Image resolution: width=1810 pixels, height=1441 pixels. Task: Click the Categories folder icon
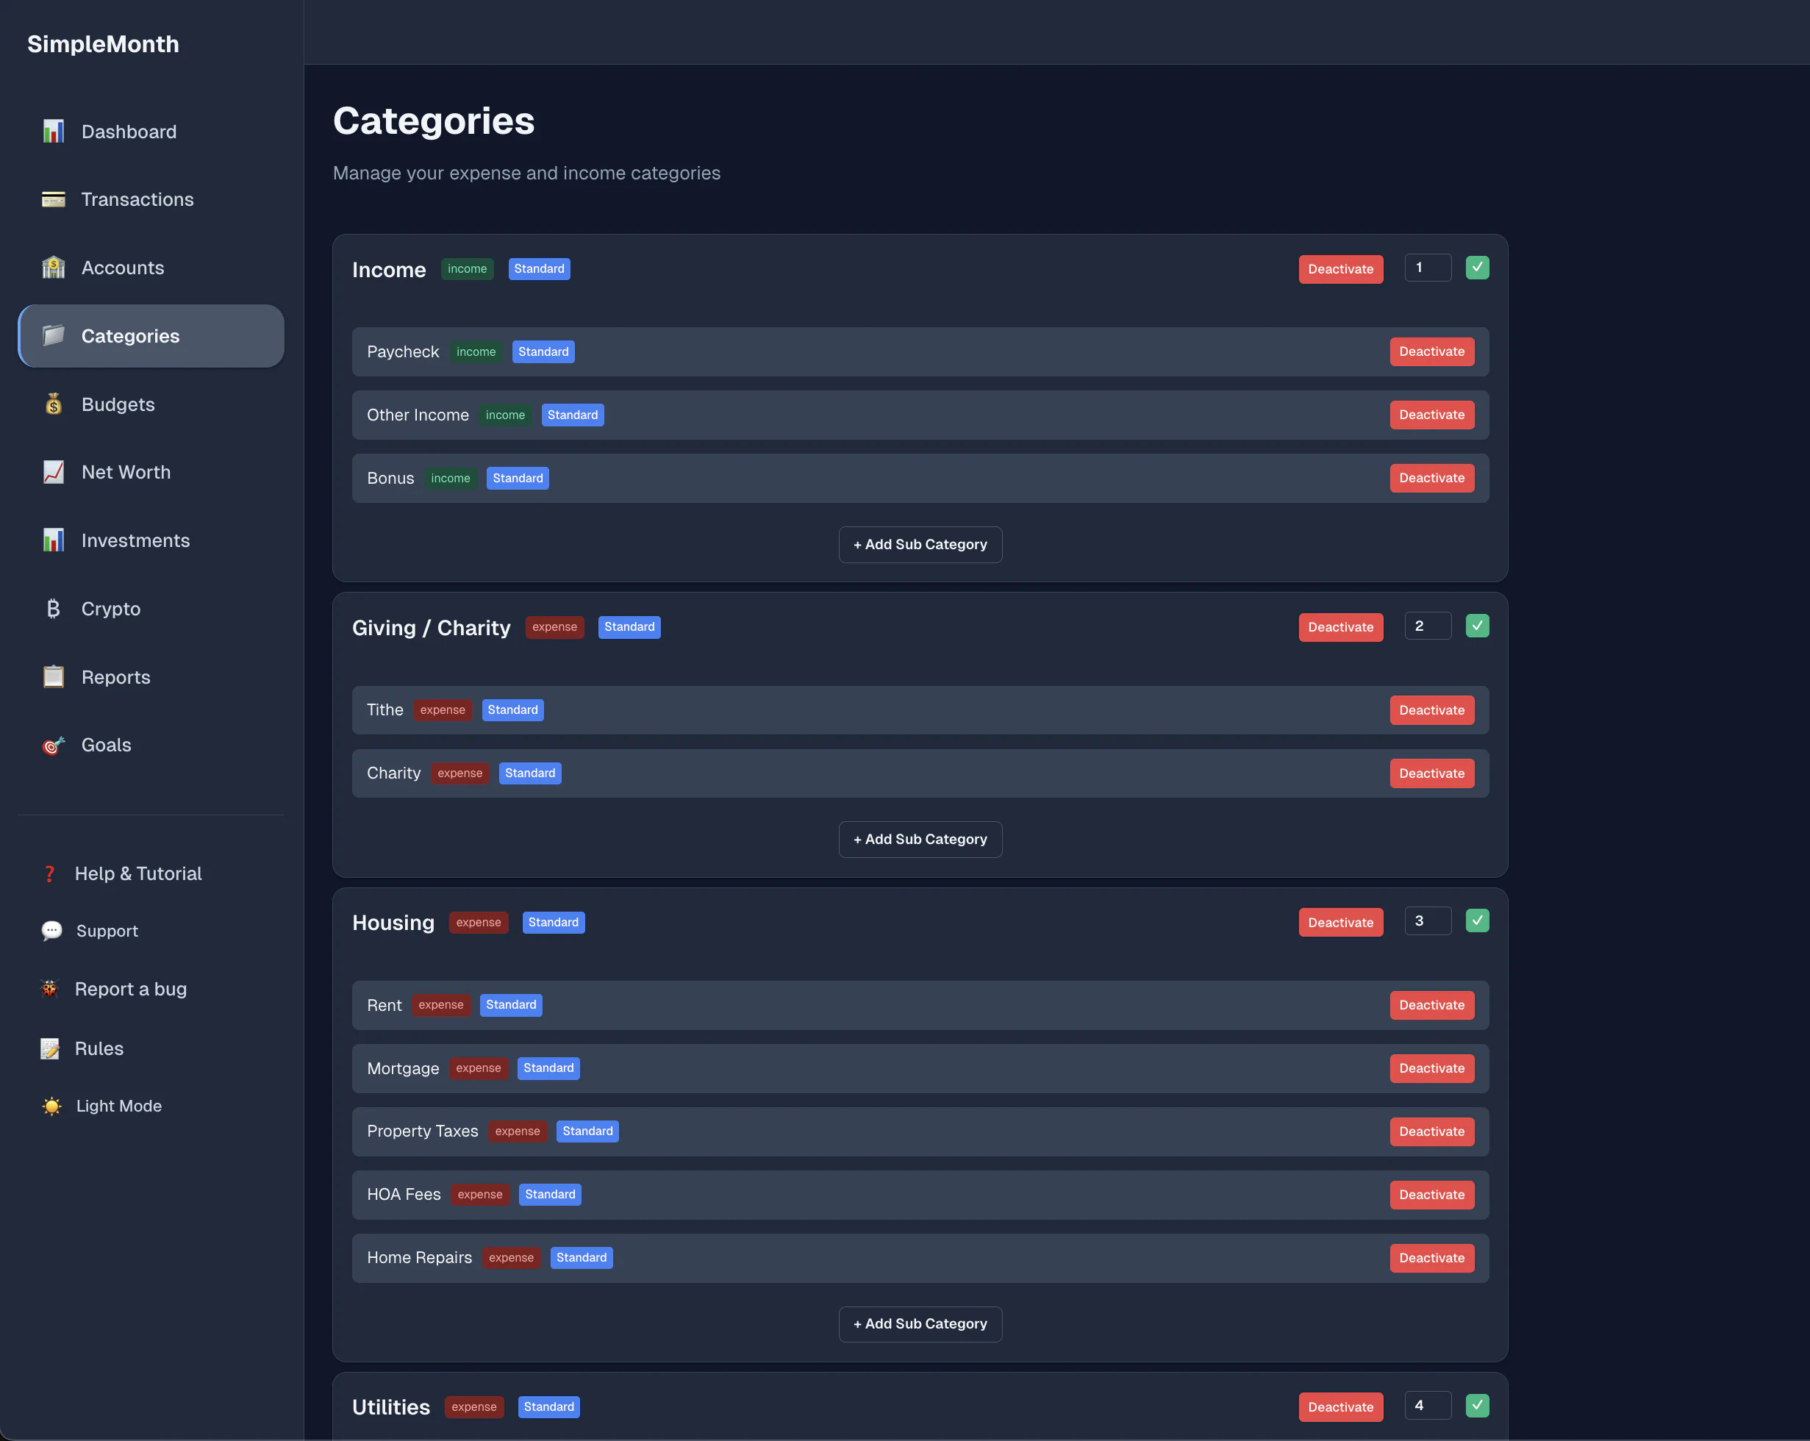(53, 336)
